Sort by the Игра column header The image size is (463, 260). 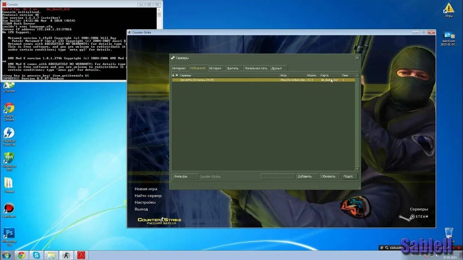tap(293, 75)
